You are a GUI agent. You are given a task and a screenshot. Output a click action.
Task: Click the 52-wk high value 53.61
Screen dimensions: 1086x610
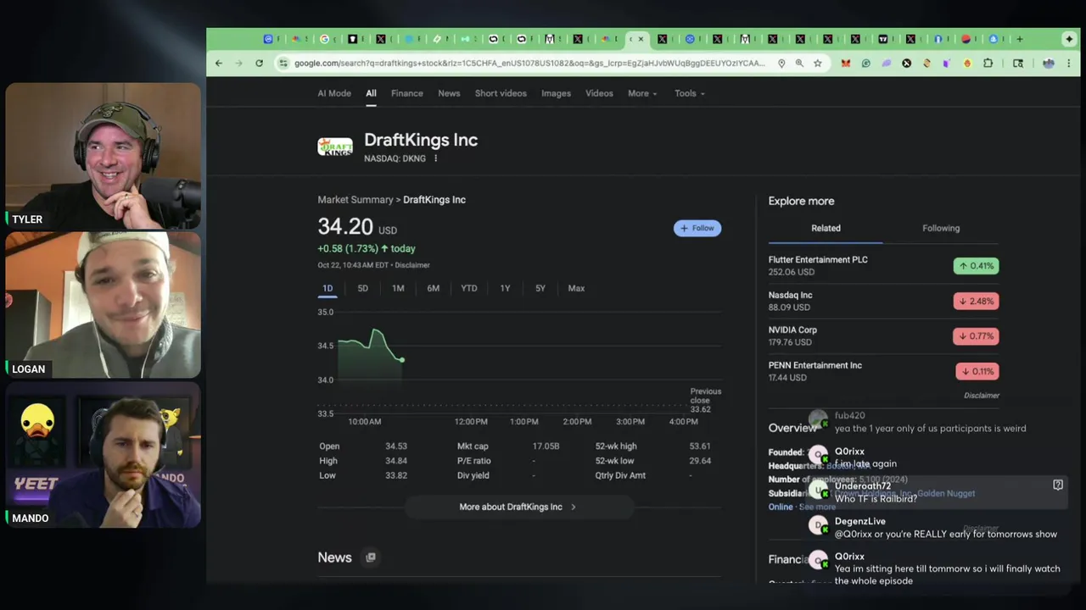pyautogui.click(x=700, y=446)
